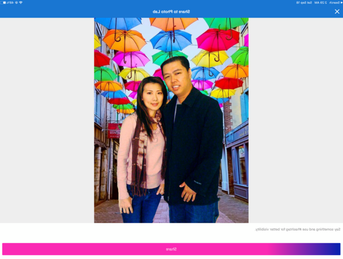Close the Share to Photo Lab screen
Viewport: 343px width, 259px height.
tap(337, 11)
